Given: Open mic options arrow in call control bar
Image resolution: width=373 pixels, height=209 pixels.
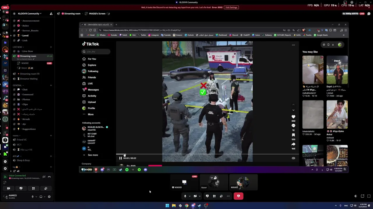Looking at the screenshot, I should coord(189,196).
